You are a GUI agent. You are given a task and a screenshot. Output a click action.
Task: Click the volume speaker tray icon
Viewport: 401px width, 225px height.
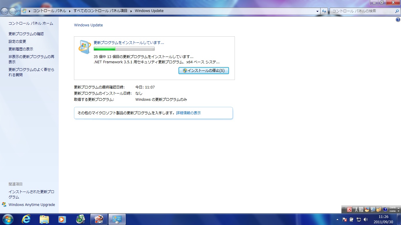point(365,219)
